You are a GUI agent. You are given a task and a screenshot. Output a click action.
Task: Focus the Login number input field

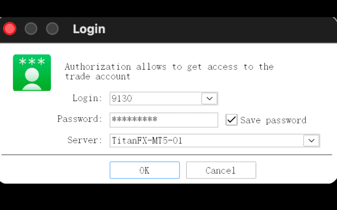coord(155,99)
